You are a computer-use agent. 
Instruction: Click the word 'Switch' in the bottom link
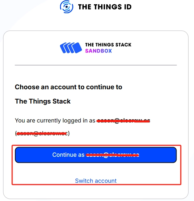[84, 181]
